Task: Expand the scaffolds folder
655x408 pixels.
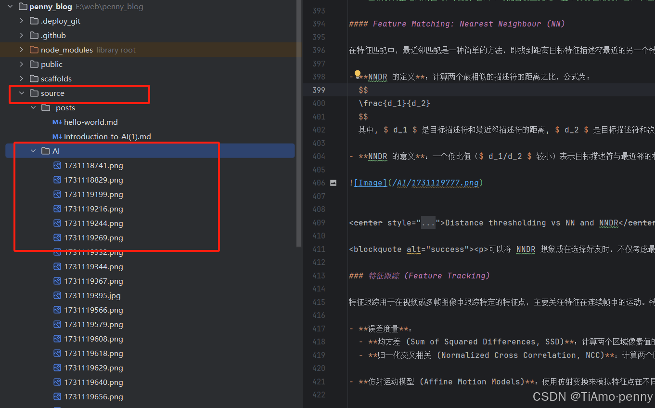Action: (22, 79)
